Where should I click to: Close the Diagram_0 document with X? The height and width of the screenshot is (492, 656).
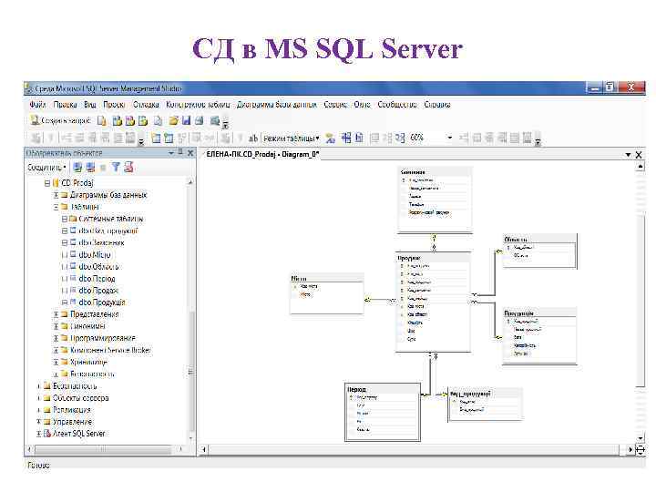[639, 155]
